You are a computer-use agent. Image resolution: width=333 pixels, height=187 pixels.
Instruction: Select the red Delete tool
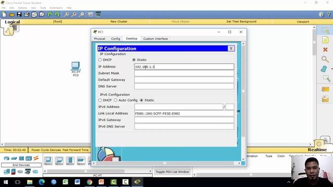tap(325, 50)
